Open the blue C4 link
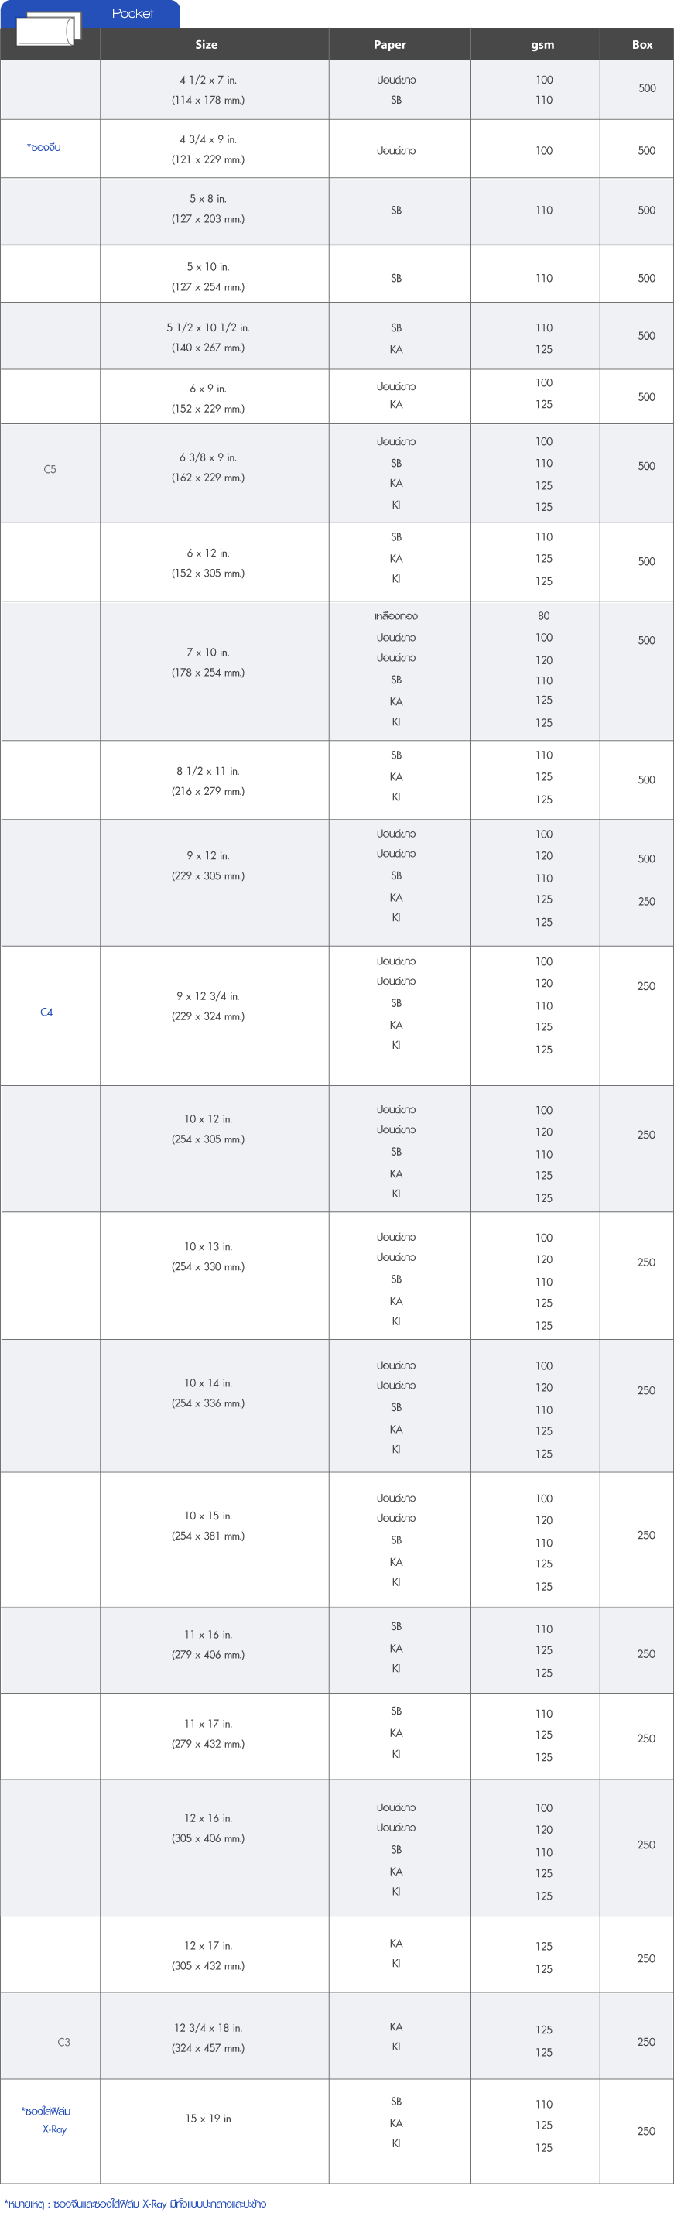This screenshot has width=674, height=2213. [46, 1012]
